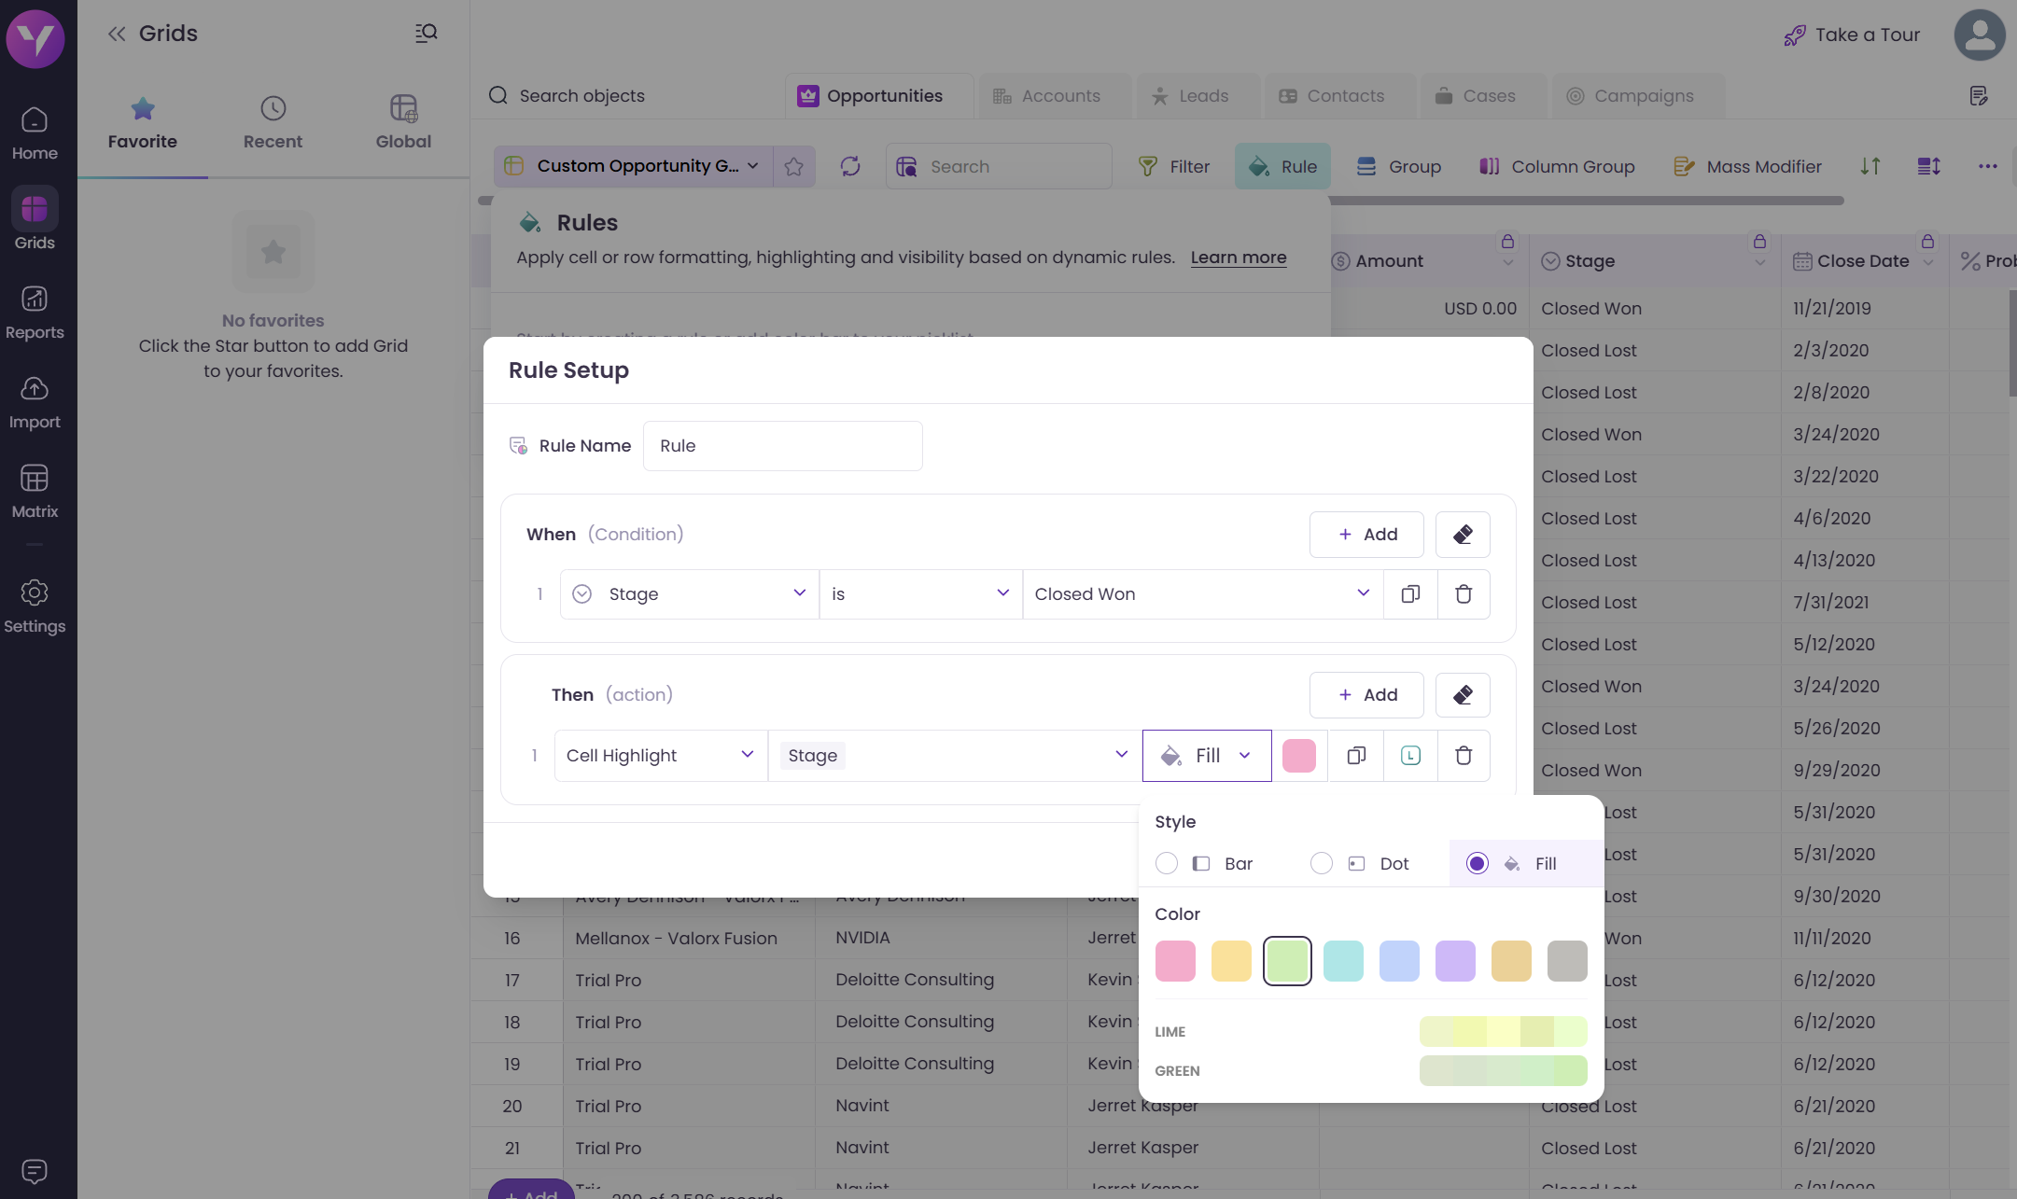This screenshot has height=1199, width=2017.
Task: Open the Group toolbar button
Action: [1399, 166]
